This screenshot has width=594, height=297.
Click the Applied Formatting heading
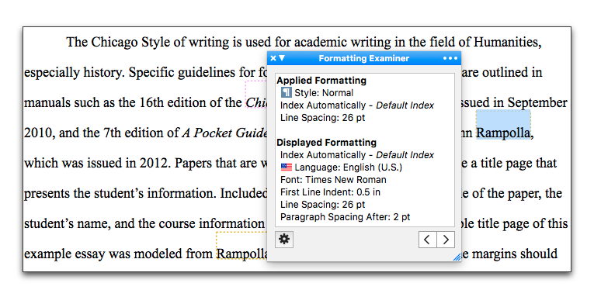click(x=321, y=80)
